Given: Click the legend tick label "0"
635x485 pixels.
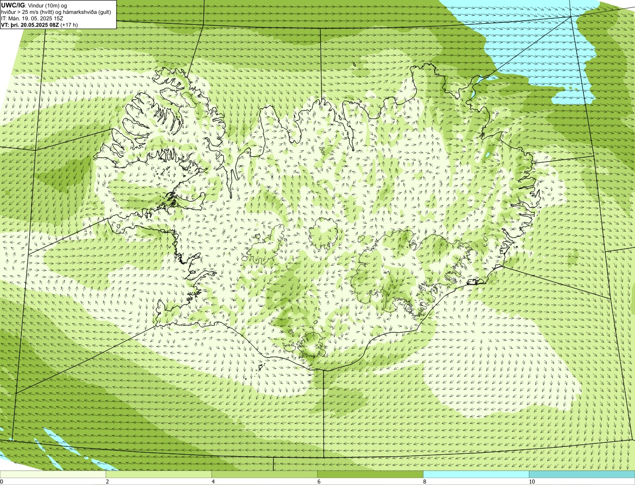Looking at the screenshot, I should point(1,482).
